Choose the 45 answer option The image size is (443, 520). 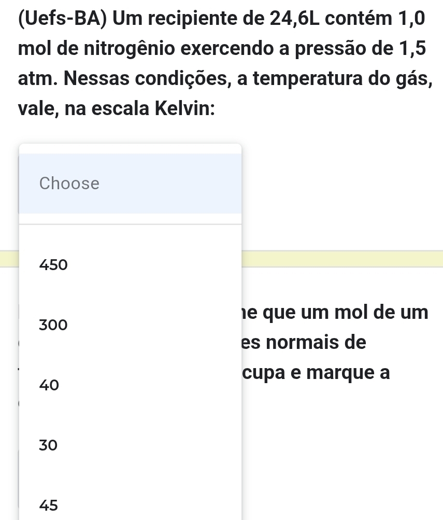pyautogui.click(x=49, y=504)
